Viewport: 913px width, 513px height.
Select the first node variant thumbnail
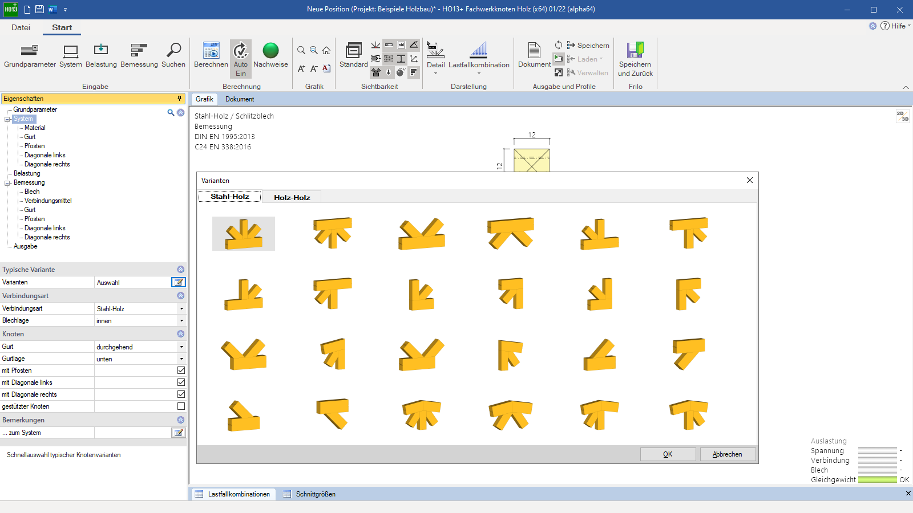[244, 234]
